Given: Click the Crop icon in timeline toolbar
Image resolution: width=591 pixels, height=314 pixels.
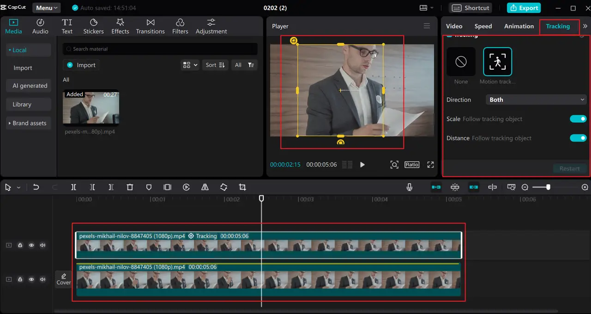Looking at the screenshot, I should [242, 187].
